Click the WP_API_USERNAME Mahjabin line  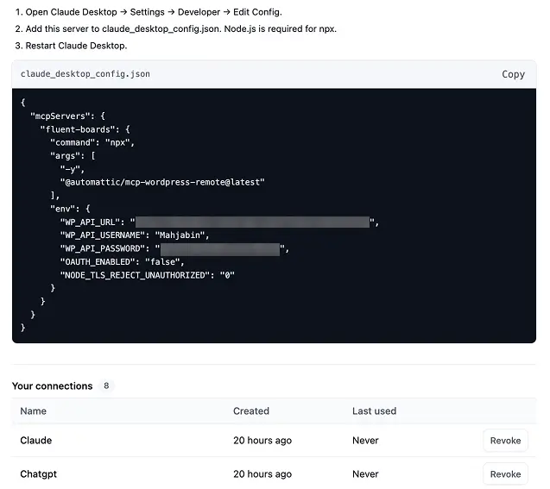135,235
